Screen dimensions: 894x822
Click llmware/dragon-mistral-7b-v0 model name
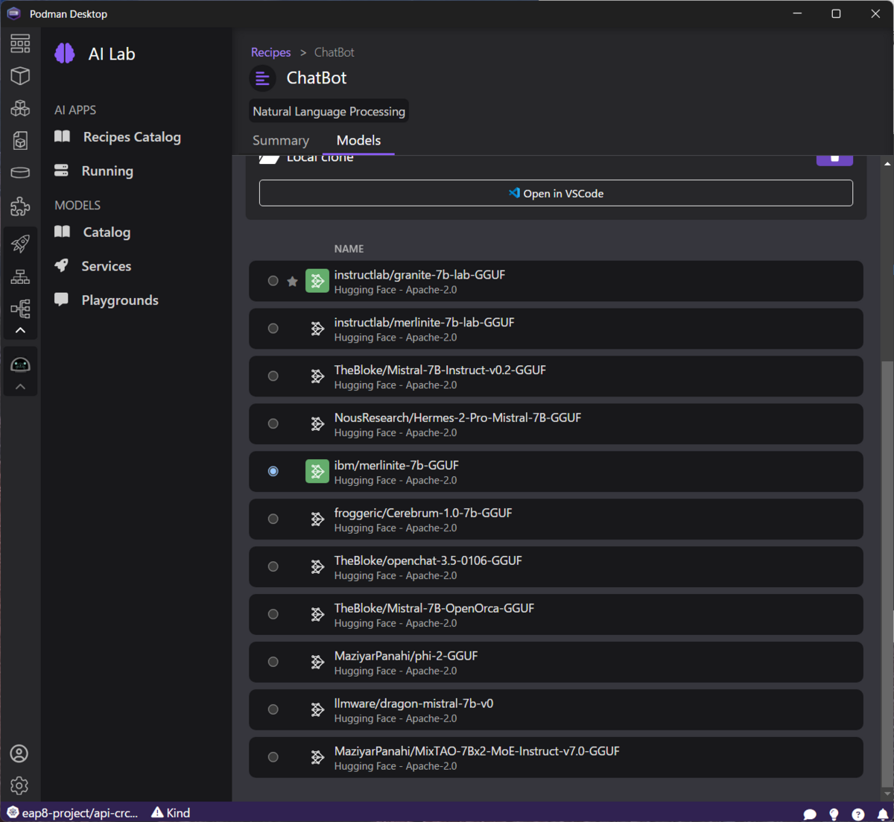pos(413,704)
